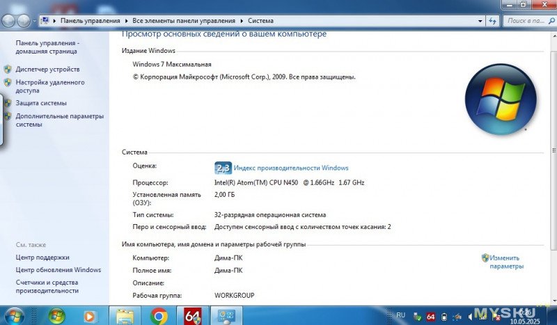Click the Back navigation arrow button
The image size is (557, 325).
coord(8,21)
